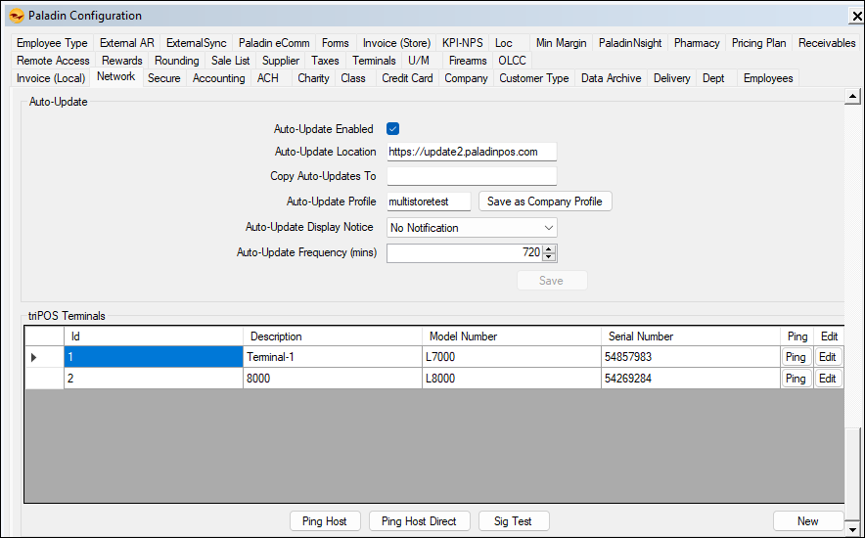Click the Ping Host button
The image size is (865, 538).
click(324, 521)
